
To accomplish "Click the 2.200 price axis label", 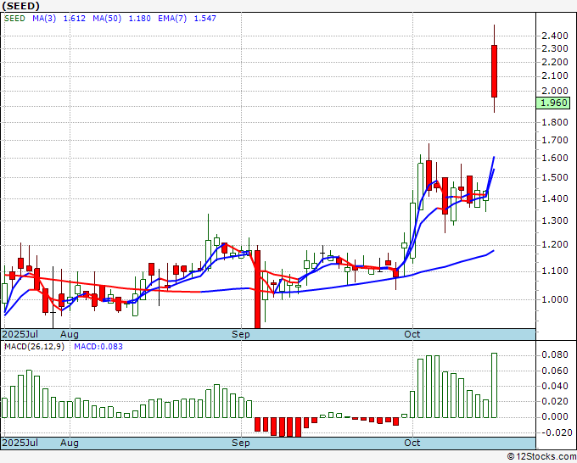I will point(555,62).
